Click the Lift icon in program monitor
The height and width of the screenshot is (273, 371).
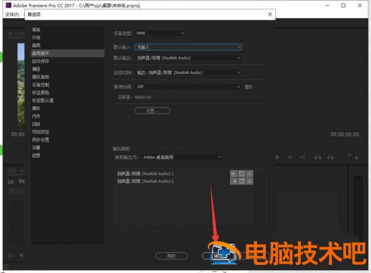pos(318,157)
